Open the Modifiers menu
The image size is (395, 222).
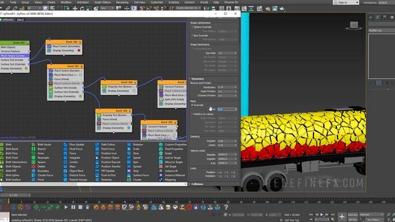[66, 2]
